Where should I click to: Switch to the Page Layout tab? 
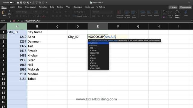30,7
